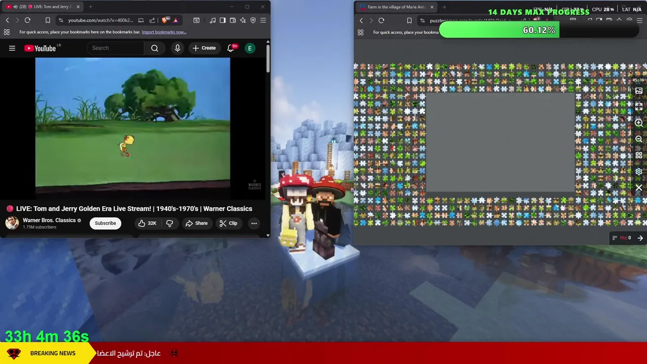Viewport: 647px width, 364px height.
Task: Focus the YouTube search field
Action: [116, 48]
